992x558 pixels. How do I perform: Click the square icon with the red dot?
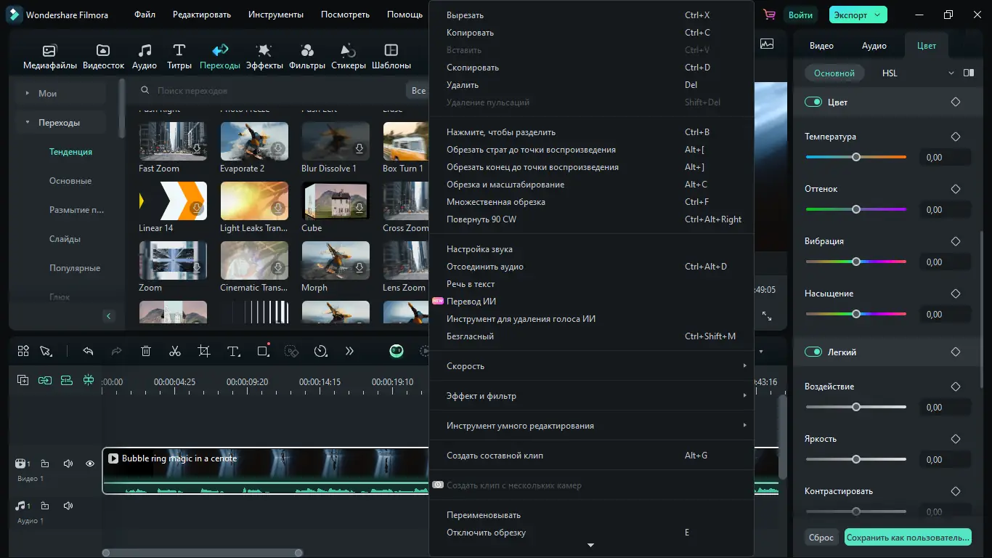[x=263, y=350]
